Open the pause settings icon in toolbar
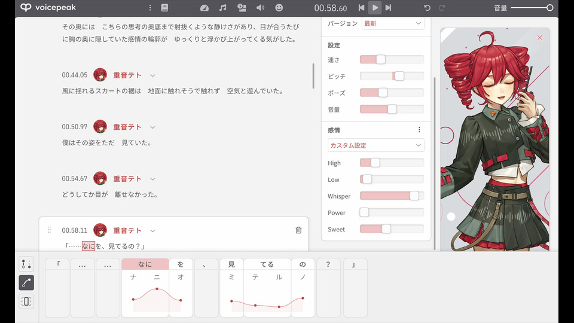The height and width of the screenshot is (323, 574). coord(242,8)
